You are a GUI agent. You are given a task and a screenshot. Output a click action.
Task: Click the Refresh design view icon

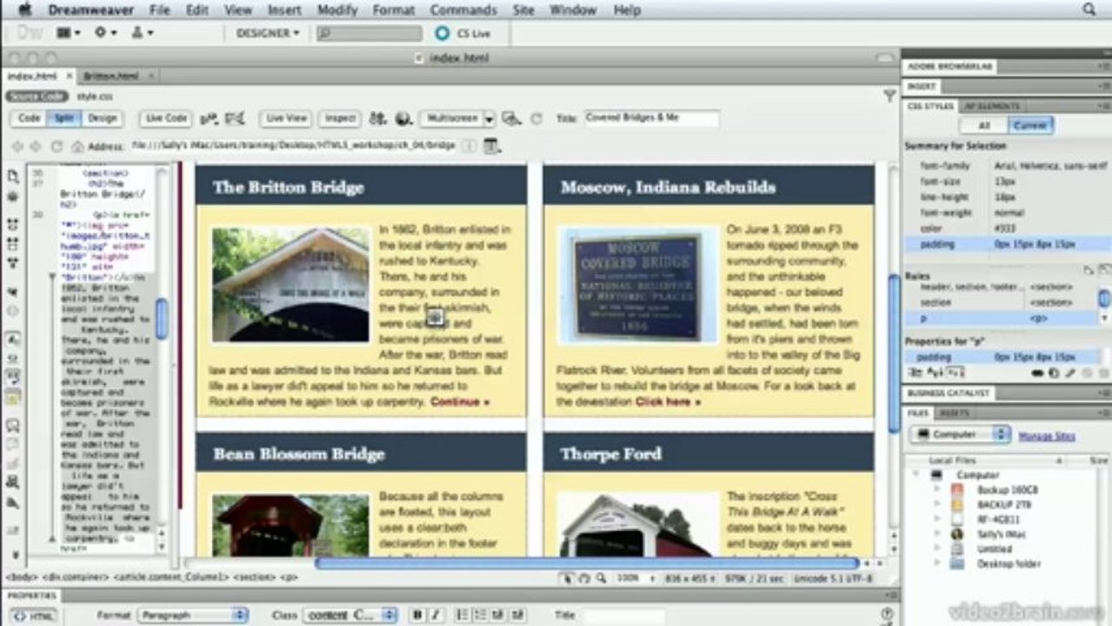[536, 118]
